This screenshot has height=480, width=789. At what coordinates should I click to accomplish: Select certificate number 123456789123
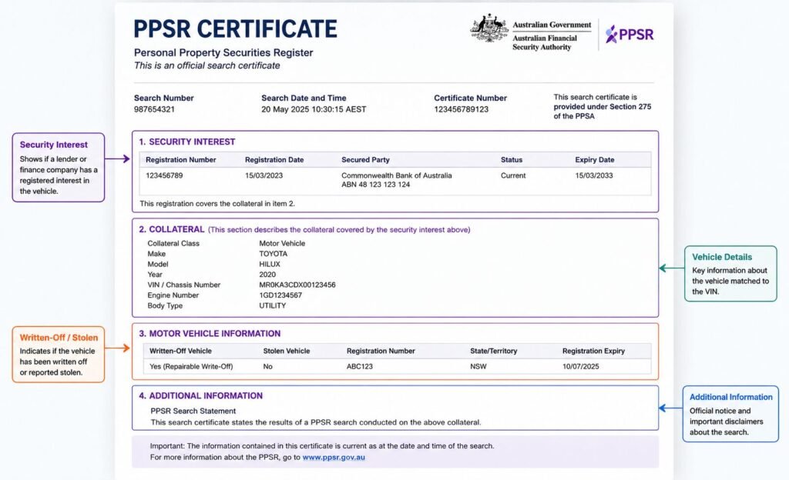point(461,109)
